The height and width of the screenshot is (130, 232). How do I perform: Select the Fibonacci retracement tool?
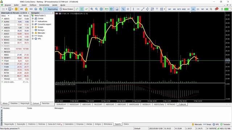[152, 9]
